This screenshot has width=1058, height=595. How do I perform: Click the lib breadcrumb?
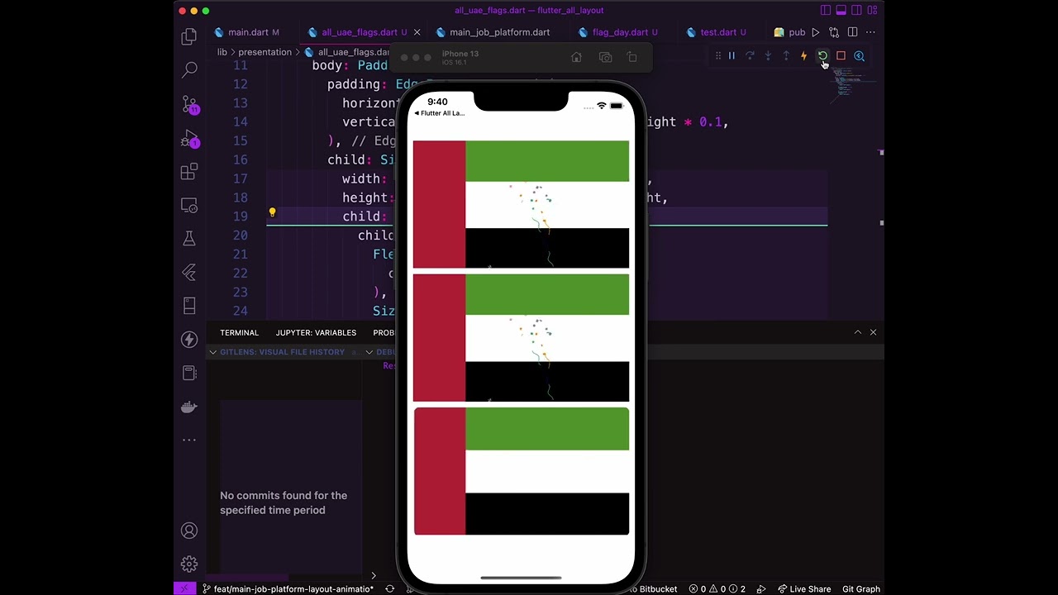(222, 52)
